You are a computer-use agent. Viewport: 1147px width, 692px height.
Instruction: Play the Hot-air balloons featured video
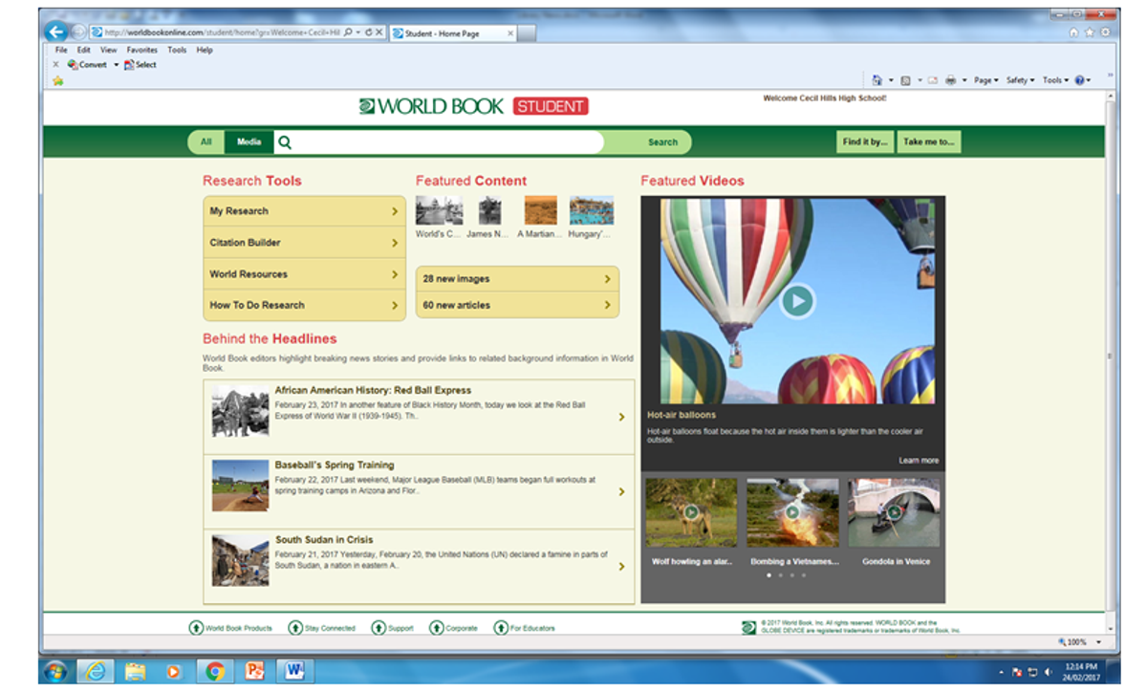pos(796,301)
